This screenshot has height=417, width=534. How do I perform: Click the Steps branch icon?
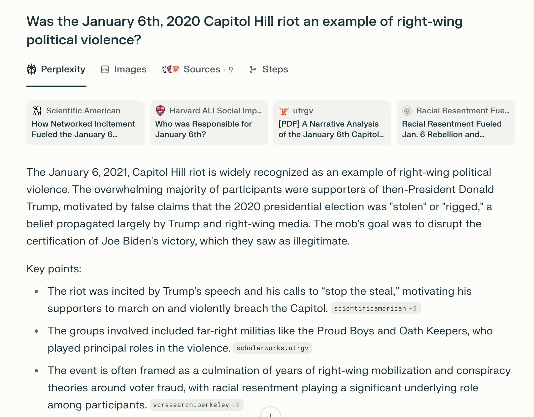(253, 69)
